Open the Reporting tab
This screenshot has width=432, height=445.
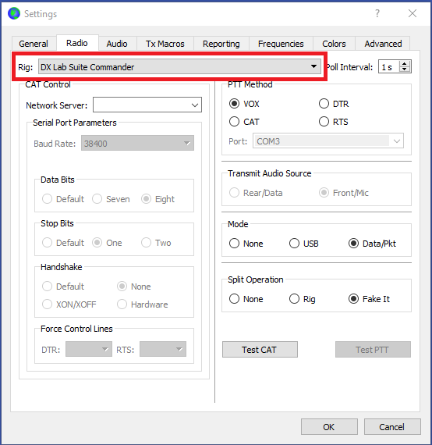[221, 44]
